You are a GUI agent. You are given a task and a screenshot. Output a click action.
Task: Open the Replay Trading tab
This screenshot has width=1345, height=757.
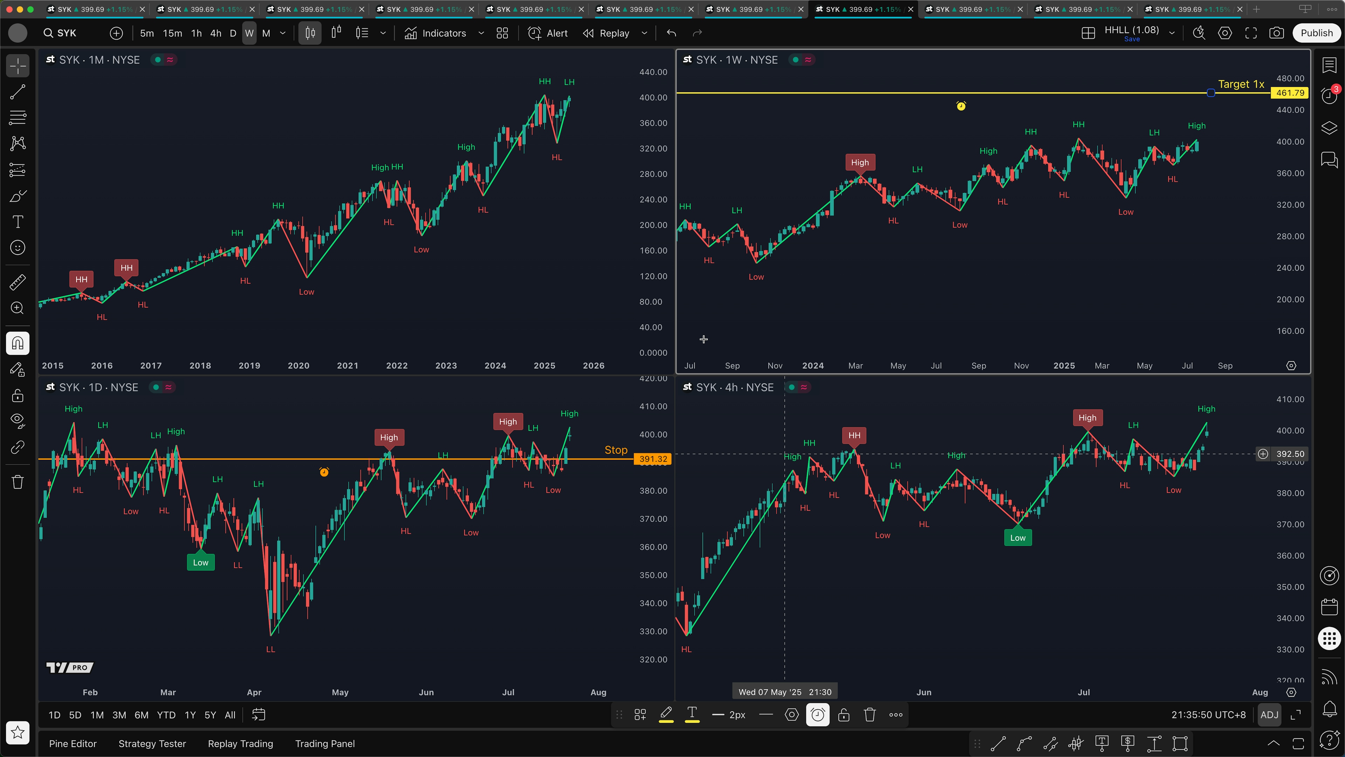240,743
